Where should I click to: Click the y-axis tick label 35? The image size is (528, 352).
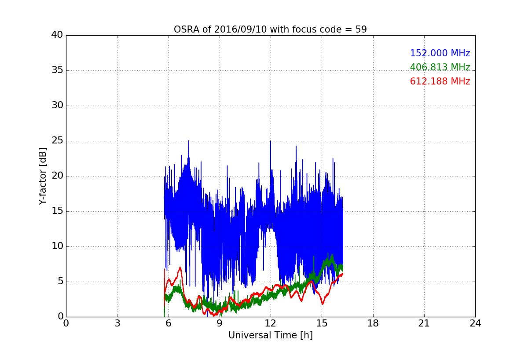pos(57,70)
